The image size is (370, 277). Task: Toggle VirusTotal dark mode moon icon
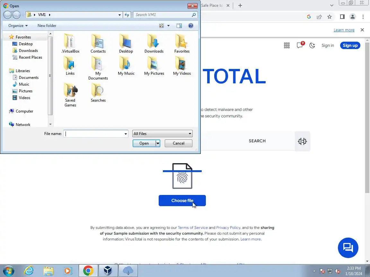312,45
